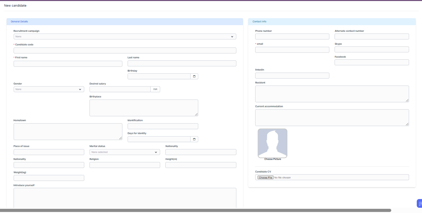Expand the Recruitment campaign dropdown
Viewport: 422px width, 213px height.
click(125, 36)
